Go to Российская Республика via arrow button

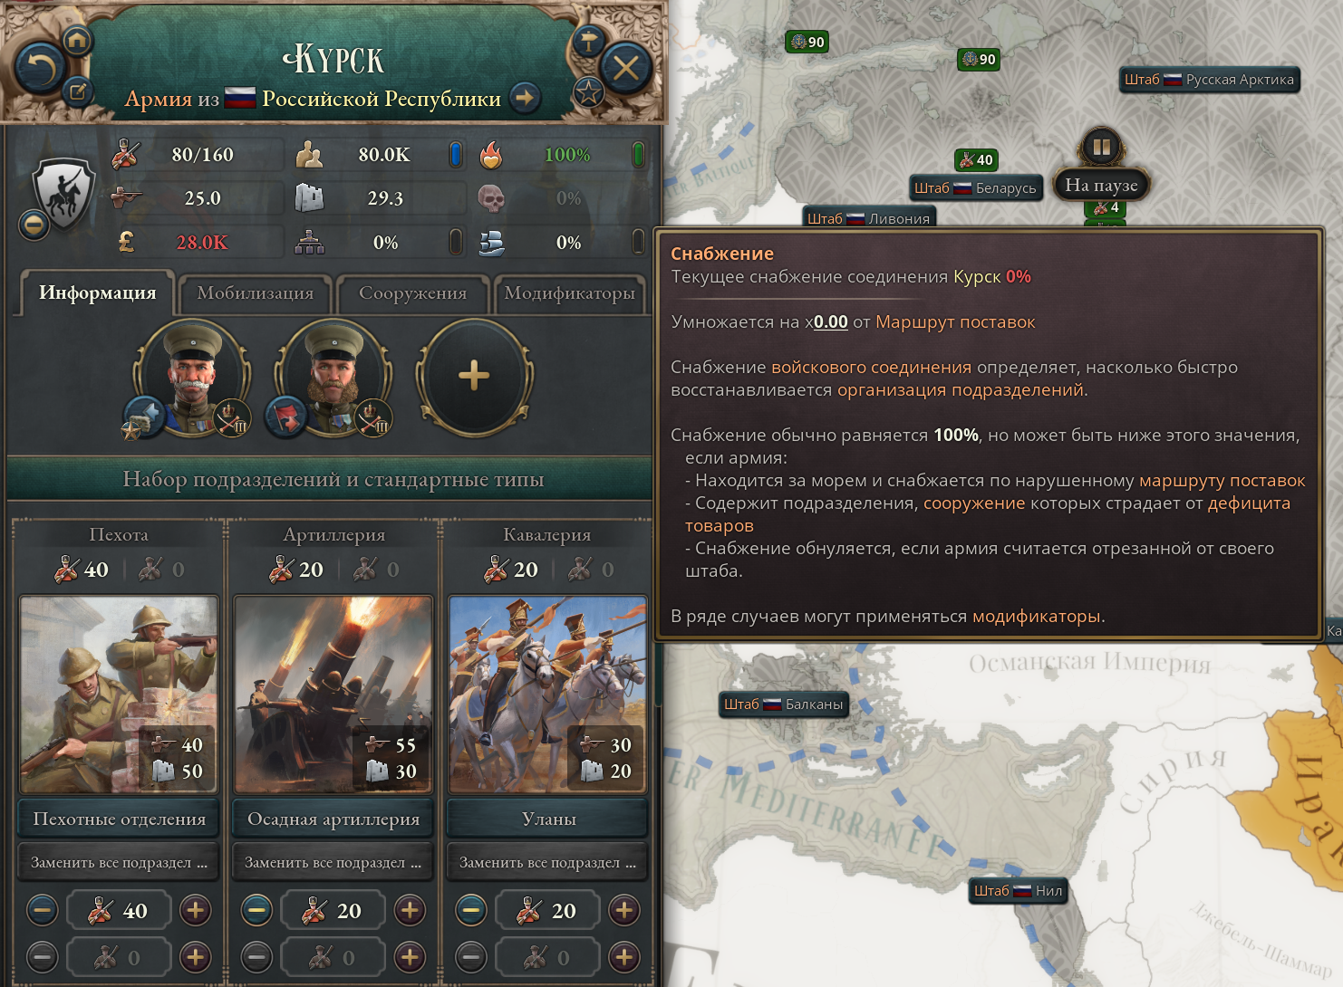click(525, 98)
